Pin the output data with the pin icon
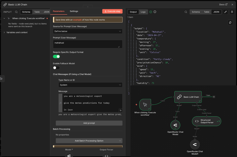The width and height of the screenshot is (237, 157). tap(232, 12)
